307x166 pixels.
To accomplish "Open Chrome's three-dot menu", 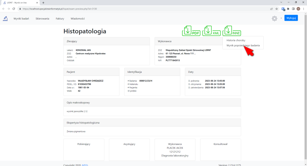I will (x=303, y=9).
